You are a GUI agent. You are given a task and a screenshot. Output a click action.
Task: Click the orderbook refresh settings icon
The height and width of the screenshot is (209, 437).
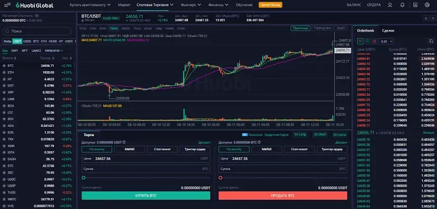coord(431,41)
